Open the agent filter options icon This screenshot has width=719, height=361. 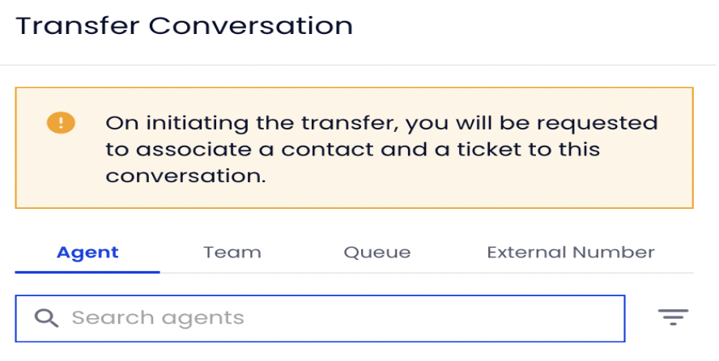pyautogui.click(x=673, y=317)
